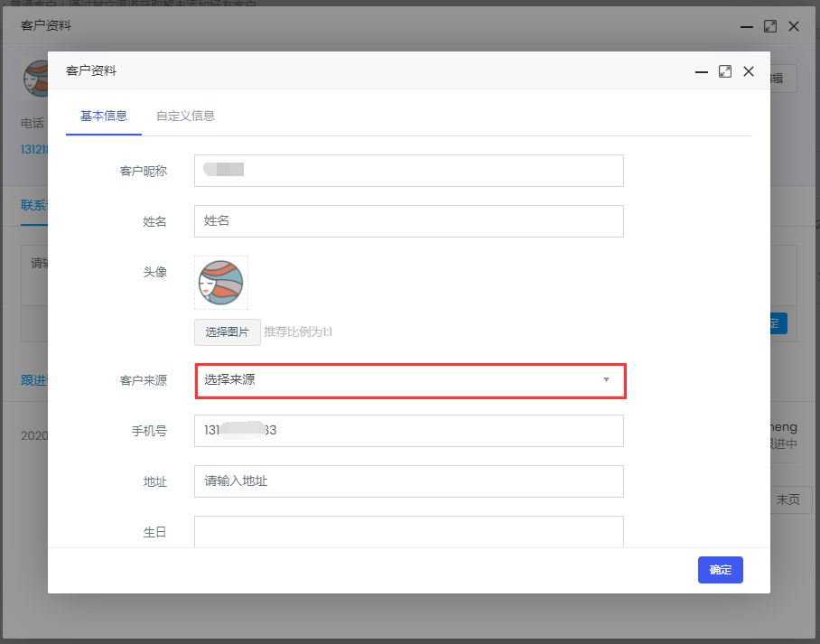820x644 pixels.
Task: Expand the 选择来源 dropdown
Action: [x=410, y=380]
